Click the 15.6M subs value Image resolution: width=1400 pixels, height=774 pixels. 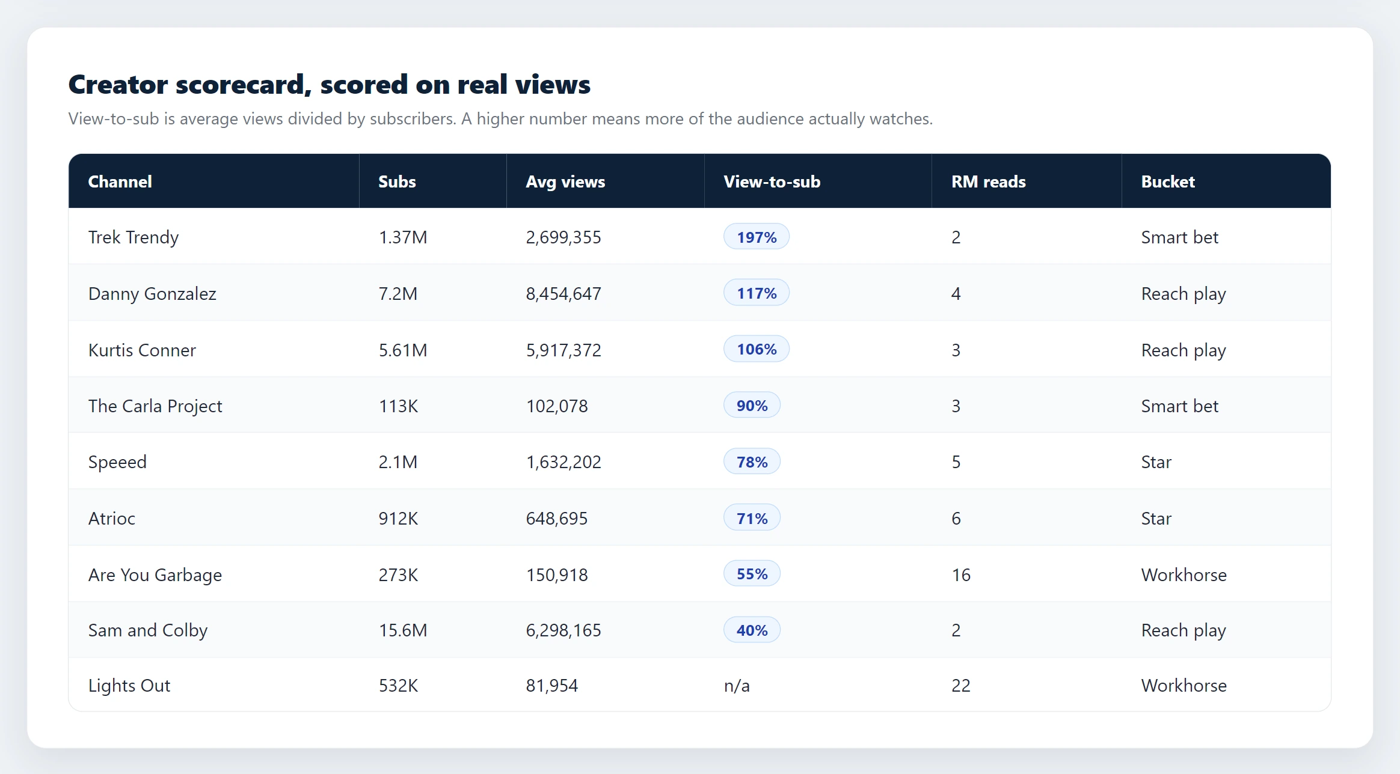(403, 630)
